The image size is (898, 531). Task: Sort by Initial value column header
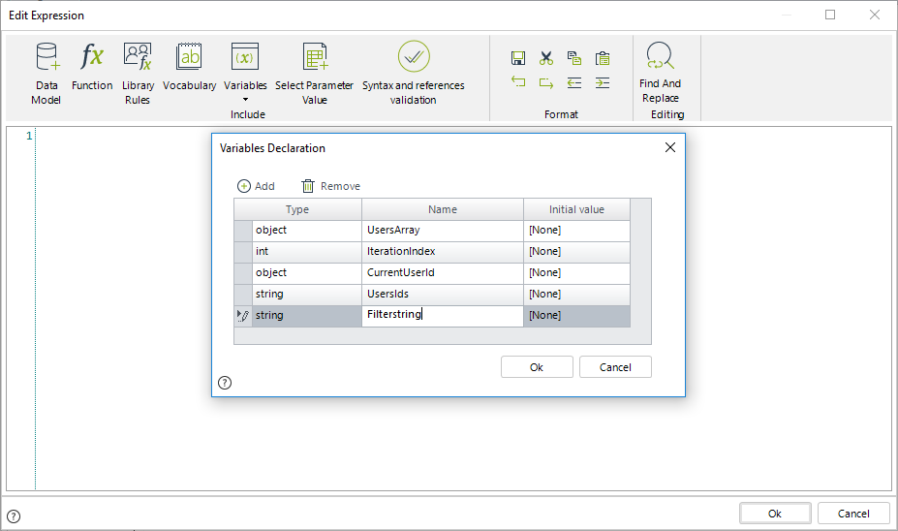click(x=576, y=209)
